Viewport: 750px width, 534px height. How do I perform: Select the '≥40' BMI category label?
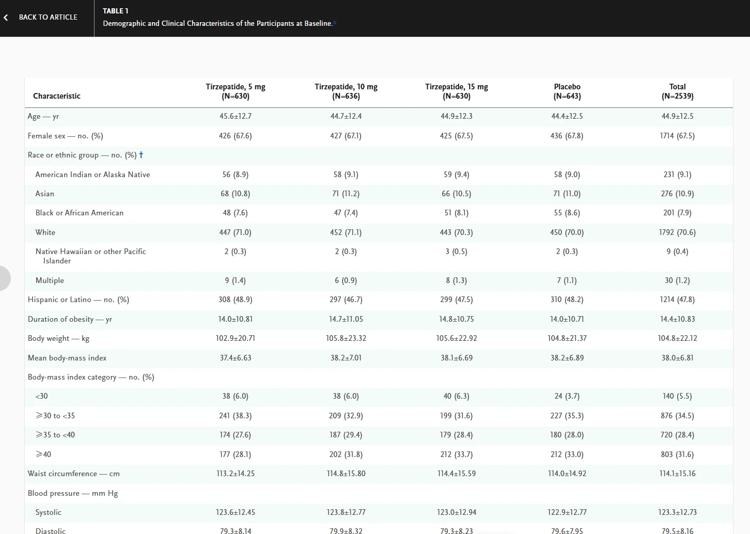click(43, 454)
